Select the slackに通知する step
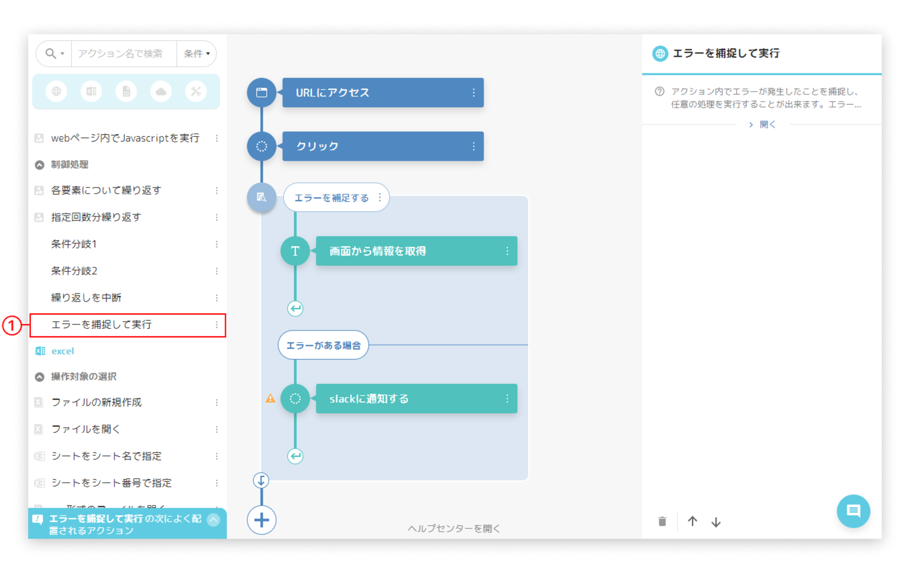 point(417,399)
